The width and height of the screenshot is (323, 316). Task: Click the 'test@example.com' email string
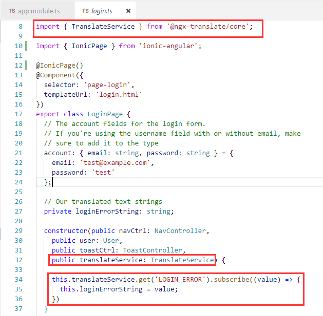click(115, 163)
